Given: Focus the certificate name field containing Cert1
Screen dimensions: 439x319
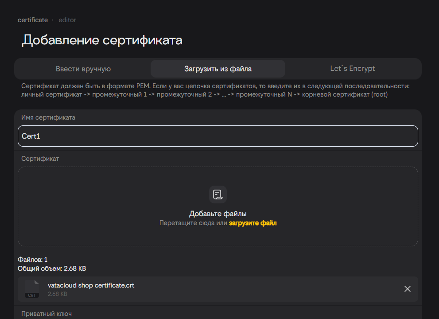Looking at the screenshot, I should pyautogui.click(x=218, y=136).
